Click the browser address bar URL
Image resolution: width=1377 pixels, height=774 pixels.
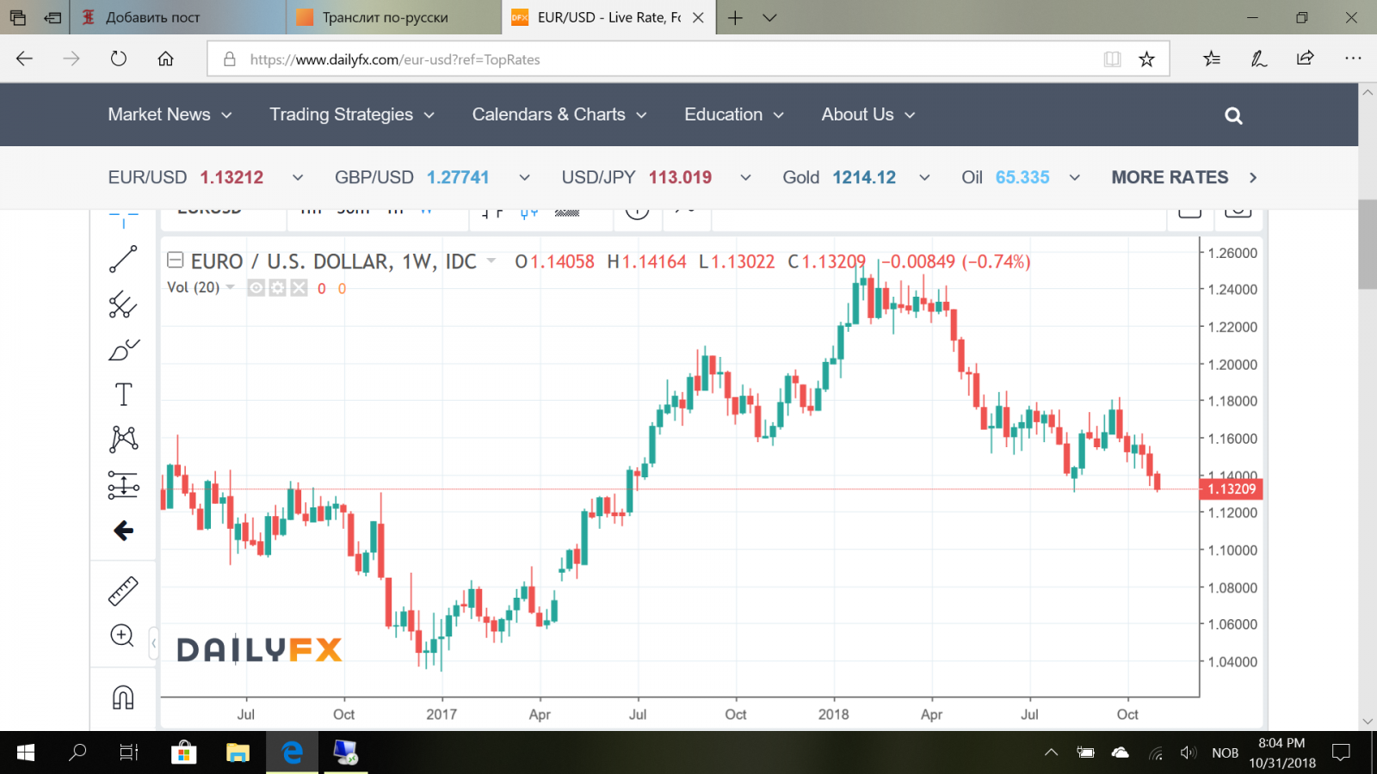[x=395, y=59]
